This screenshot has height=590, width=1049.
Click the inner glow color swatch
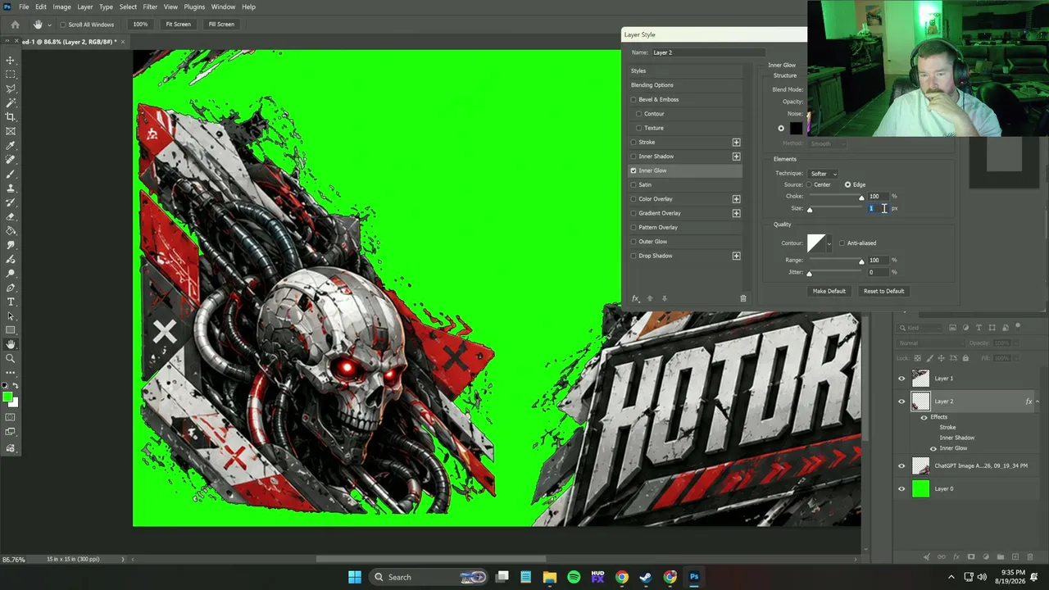tap(796, 129)
